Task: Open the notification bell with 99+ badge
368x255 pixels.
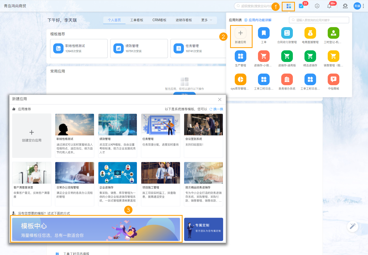Action: (330, 6)
